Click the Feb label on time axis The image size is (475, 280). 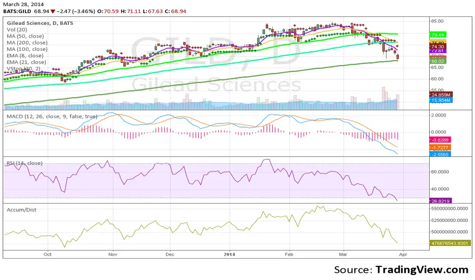tap(289, 254)
